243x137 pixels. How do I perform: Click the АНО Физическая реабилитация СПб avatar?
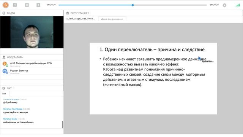(x=5, y=64)
